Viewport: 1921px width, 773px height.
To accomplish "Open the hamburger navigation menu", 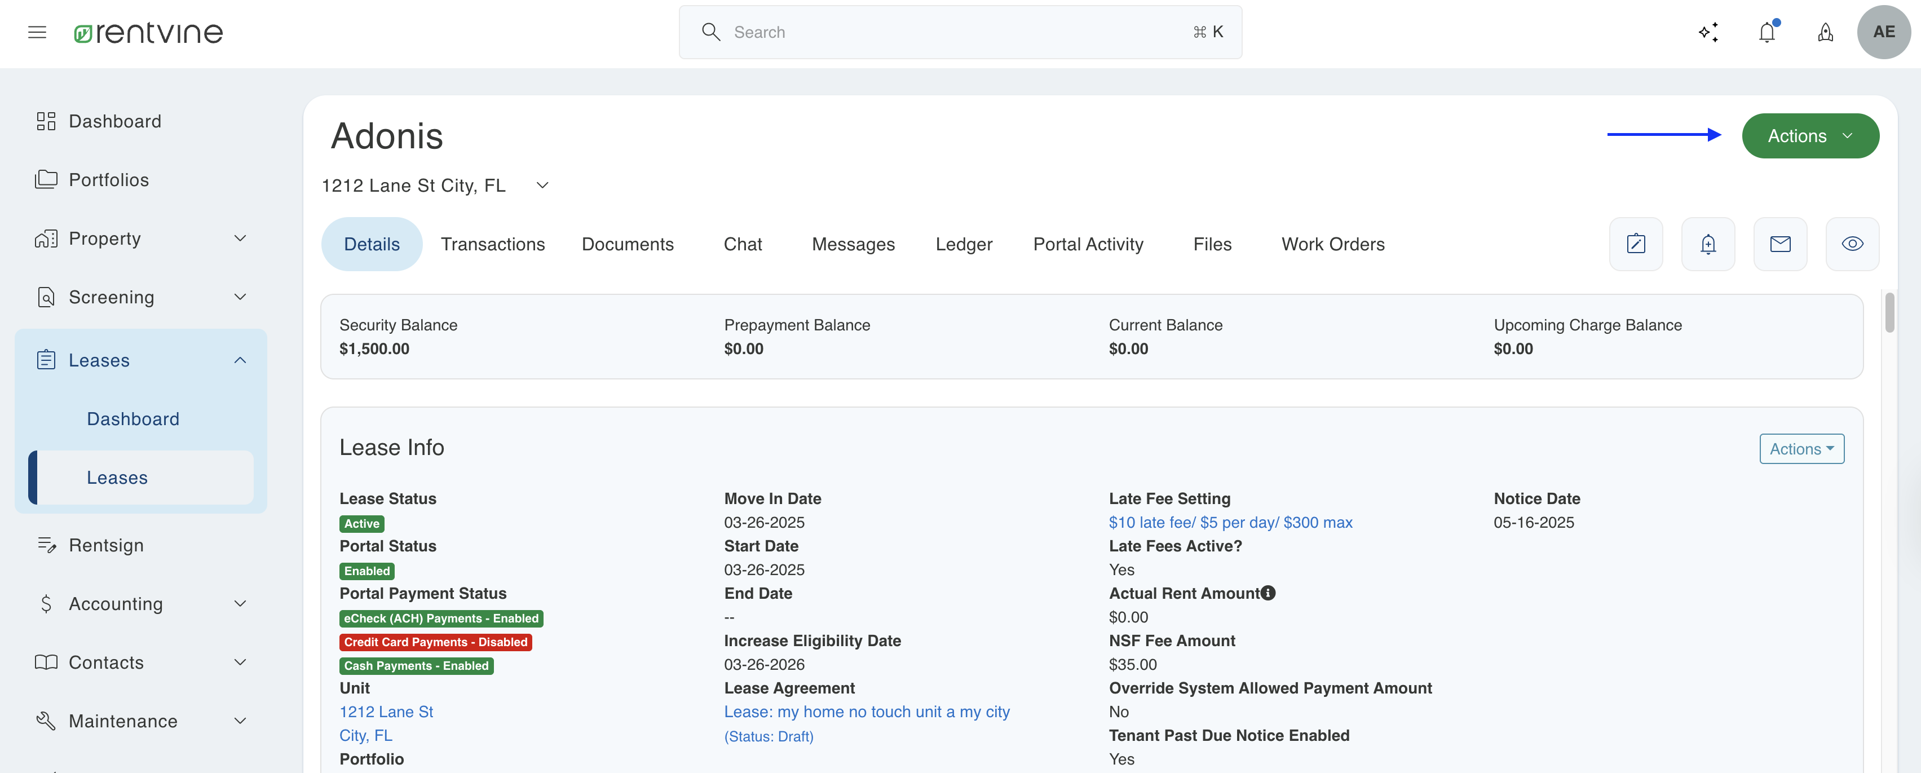I will coord(37,32).
